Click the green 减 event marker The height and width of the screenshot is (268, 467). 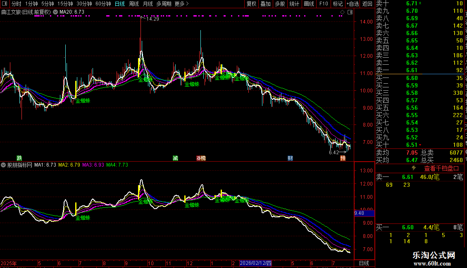tap(175, 158)
